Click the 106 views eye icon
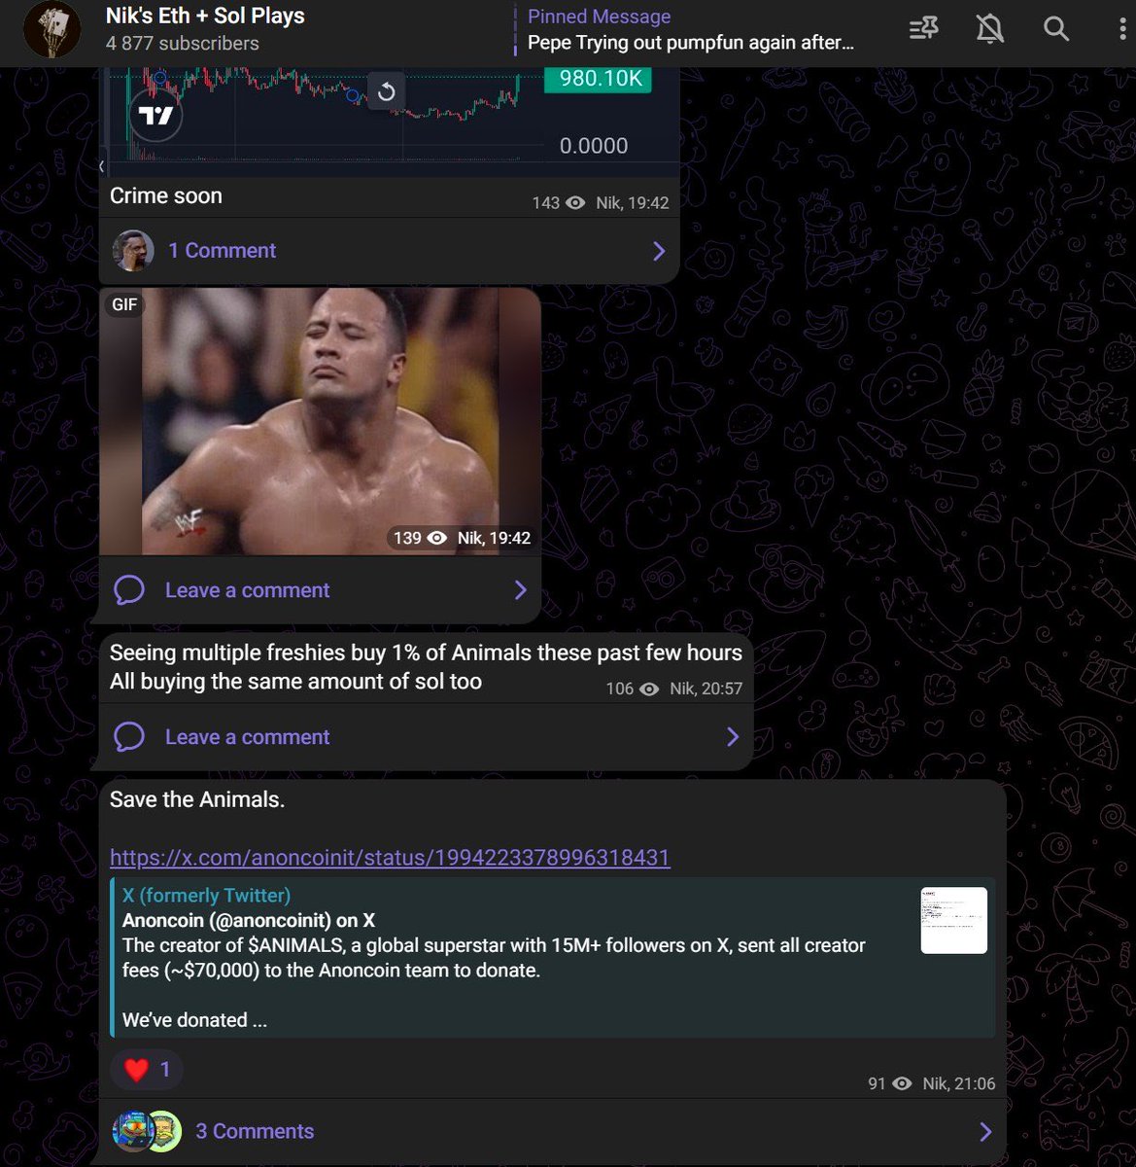Viewport: 1136px width, 1167px height. (649, 689)
